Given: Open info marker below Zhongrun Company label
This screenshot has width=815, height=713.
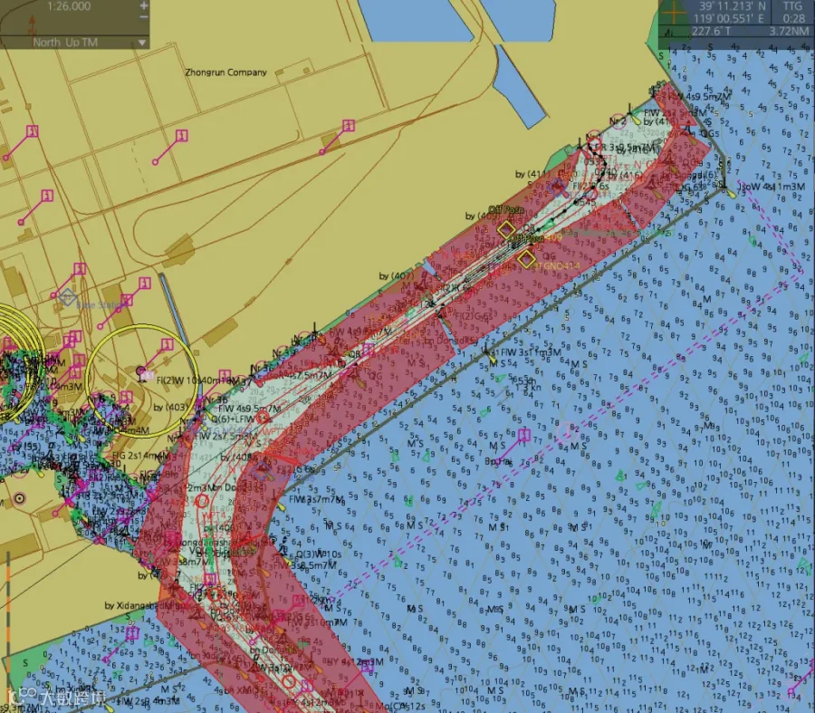Looking at the screenshot, I should [181, 136].
